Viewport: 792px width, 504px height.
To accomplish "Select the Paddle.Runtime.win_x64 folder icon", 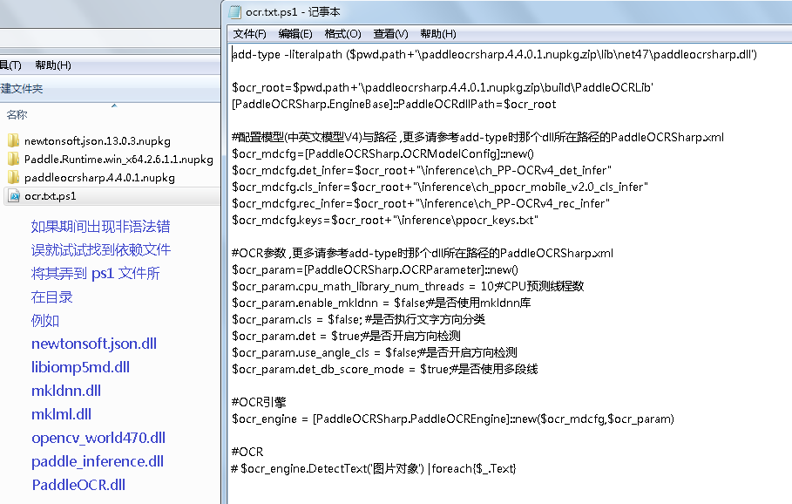I will point(14,160).
